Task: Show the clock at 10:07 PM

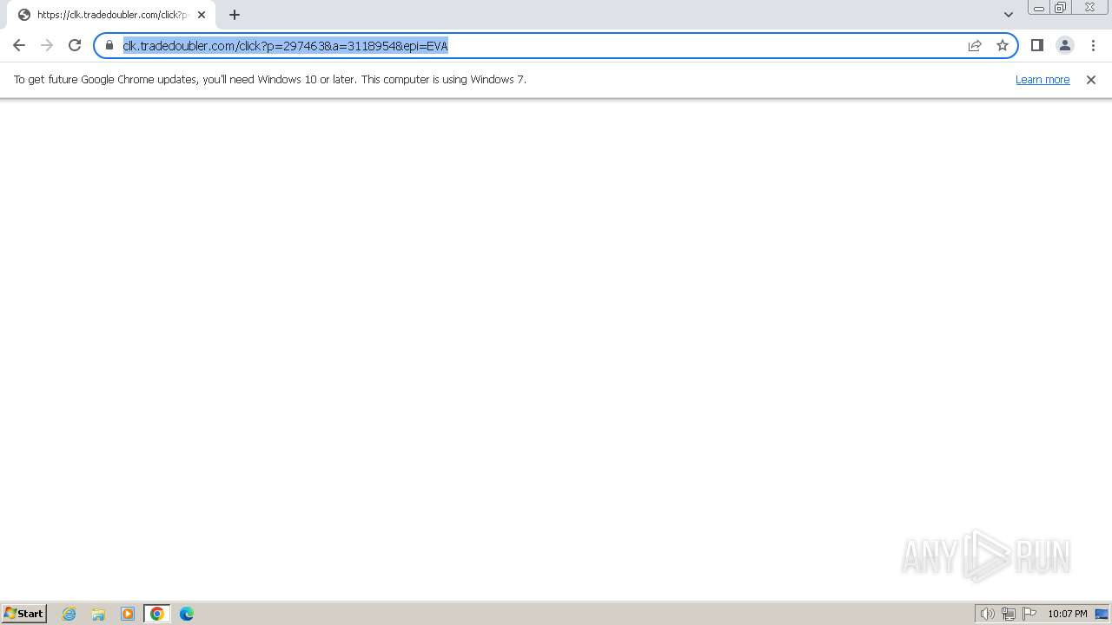Action: (1068, 614)
